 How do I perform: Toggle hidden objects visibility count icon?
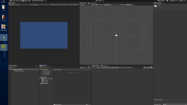coord(106,5)
